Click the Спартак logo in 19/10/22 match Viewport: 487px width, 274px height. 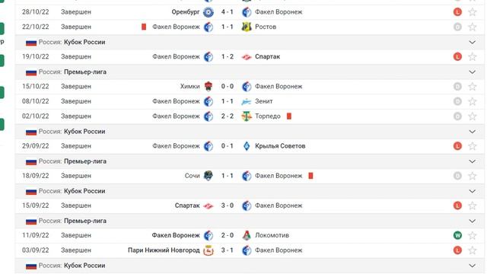[x=247, y=57]
